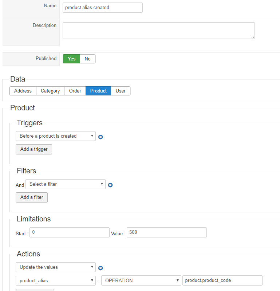Viewport: 280px width, 291px height.
Task: Click the 'Add a trigger' button
Action: coord(34,149)
